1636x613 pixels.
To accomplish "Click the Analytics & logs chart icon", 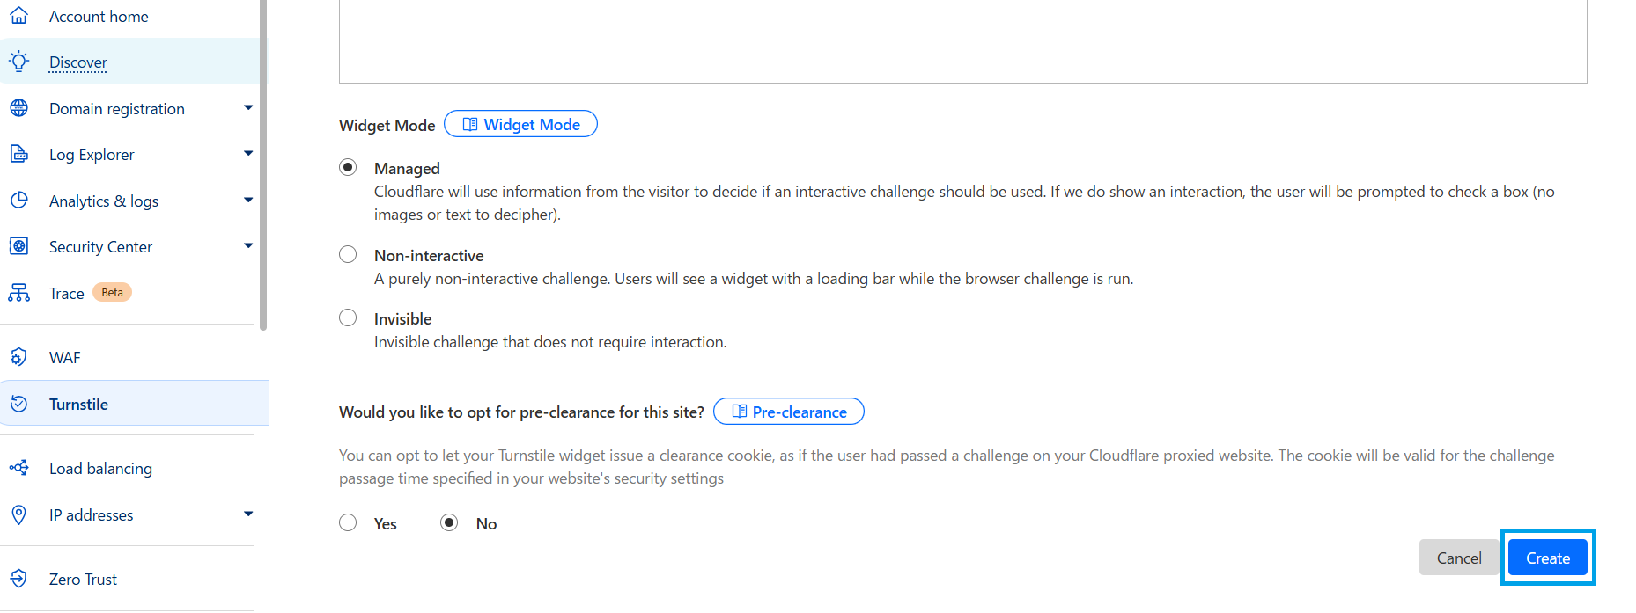I will [x=18, y=201].
